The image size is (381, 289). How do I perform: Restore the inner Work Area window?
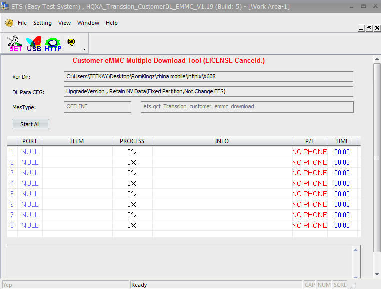369,28
